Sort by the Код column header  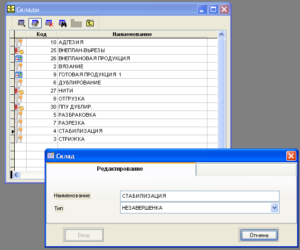41,34
